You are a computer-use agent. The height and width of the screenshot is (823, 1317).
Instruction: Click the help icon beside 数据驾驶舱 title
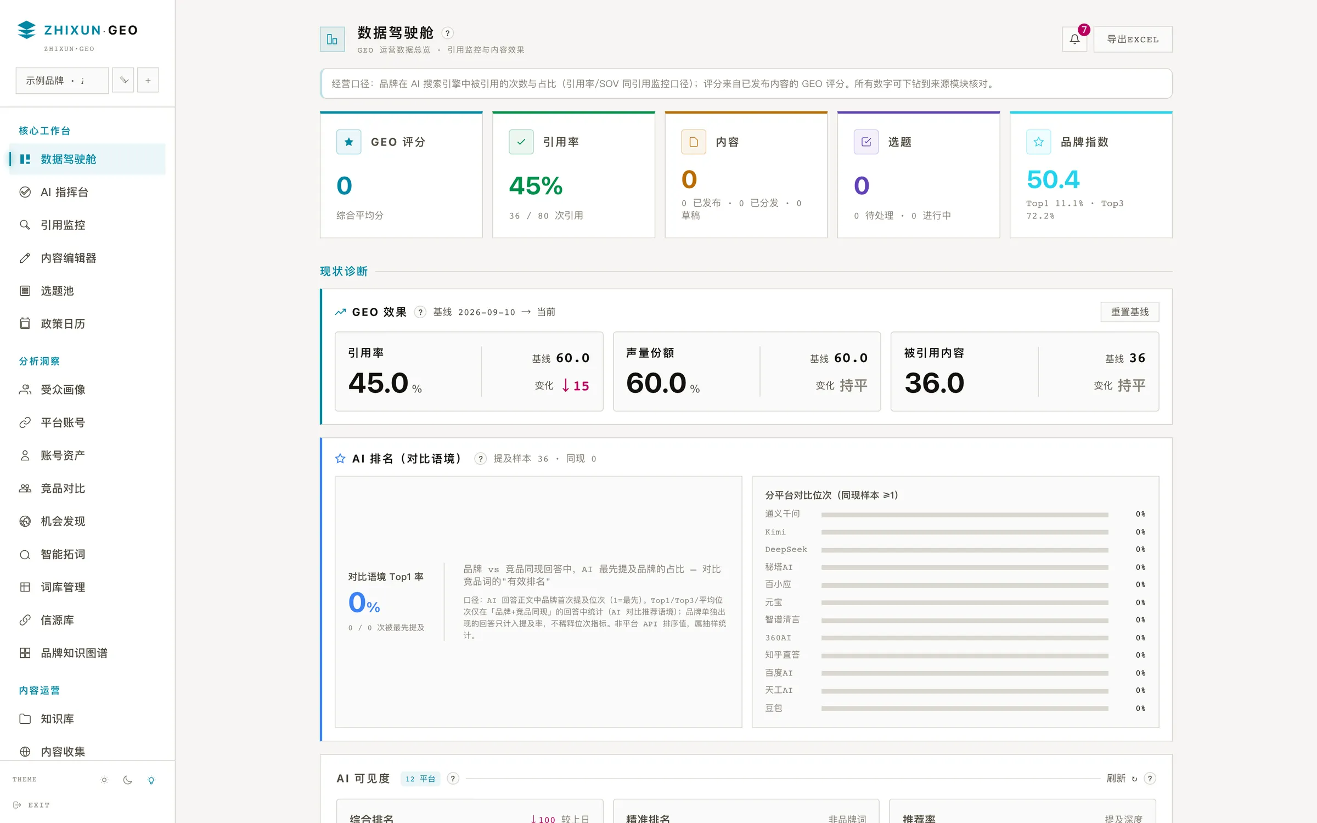pos(448,33)
